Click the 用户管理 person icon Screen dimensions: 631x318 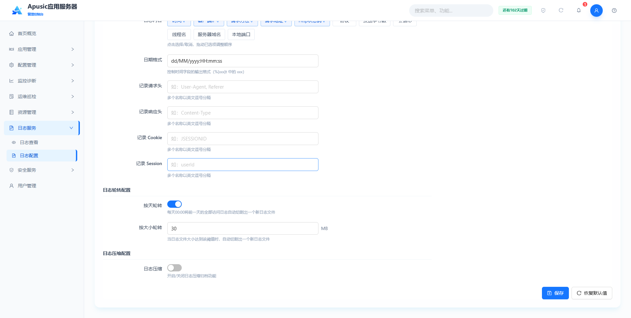click(x=12, y=186)
